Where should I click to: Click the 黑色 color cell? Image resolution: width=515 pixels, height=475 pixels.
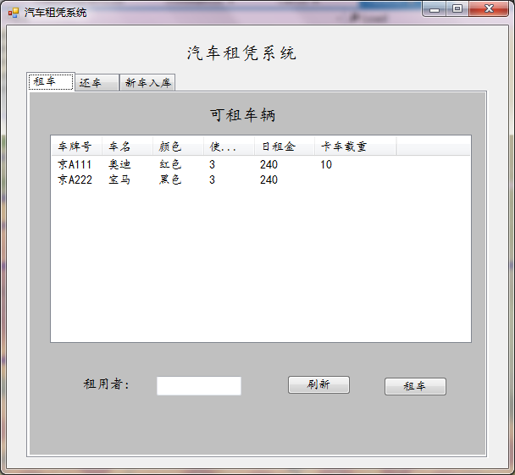[170, 180]
